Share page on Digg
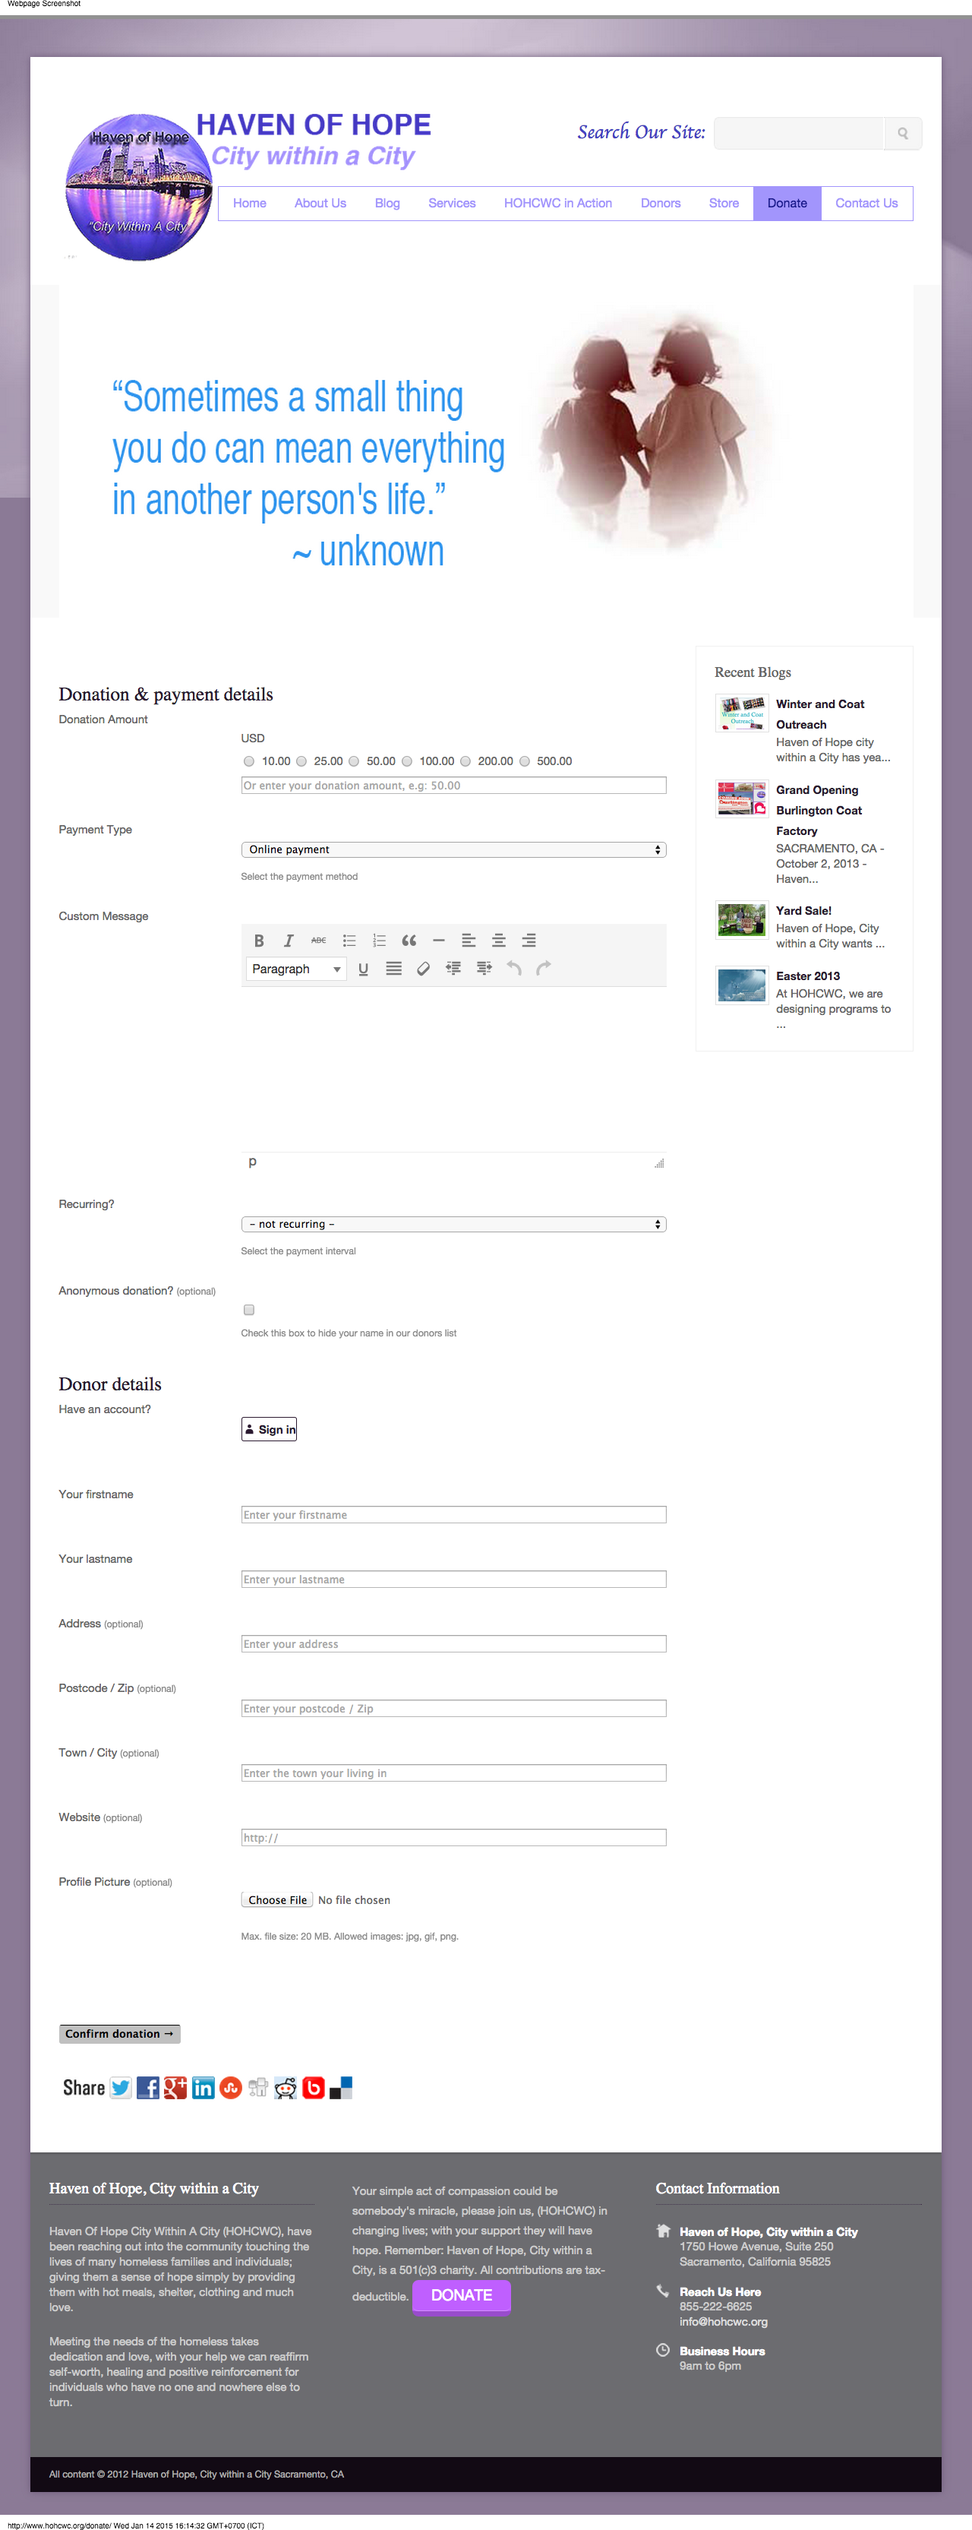The width and height of the screenshot is (972, 2530). click(258, 2087)
